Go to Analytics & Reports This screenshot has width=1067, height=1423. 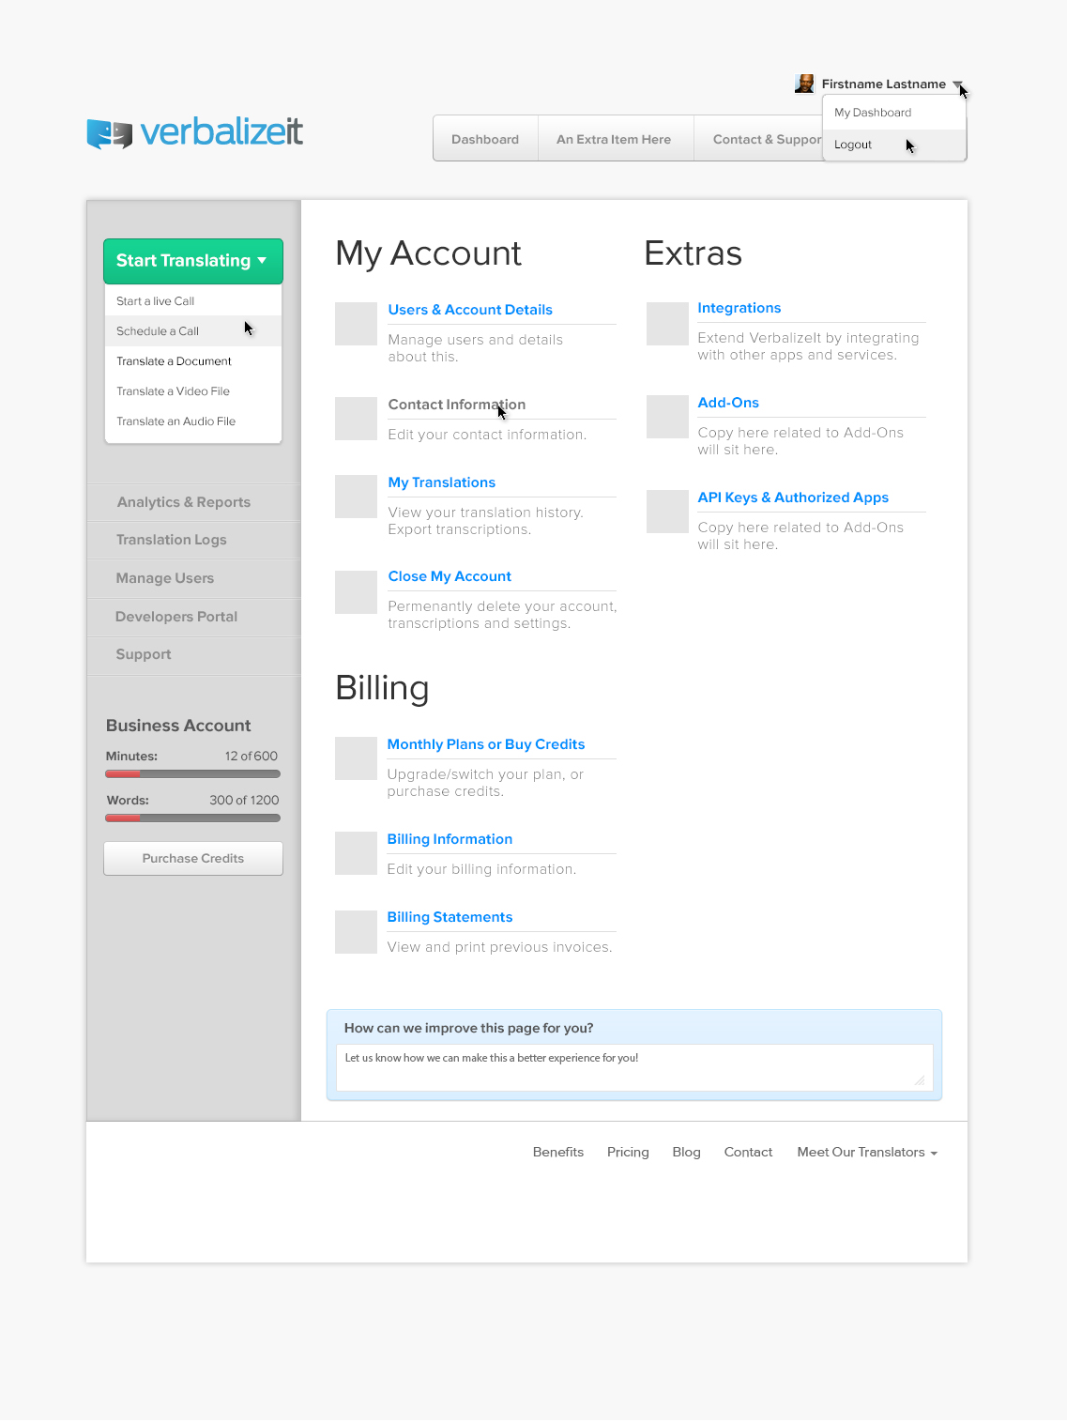193,502
